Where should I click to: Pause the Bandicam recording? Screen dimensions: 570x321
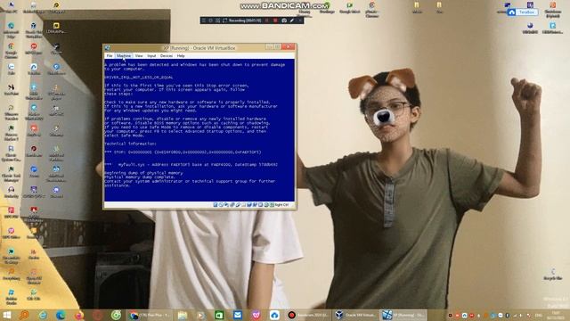267,21
